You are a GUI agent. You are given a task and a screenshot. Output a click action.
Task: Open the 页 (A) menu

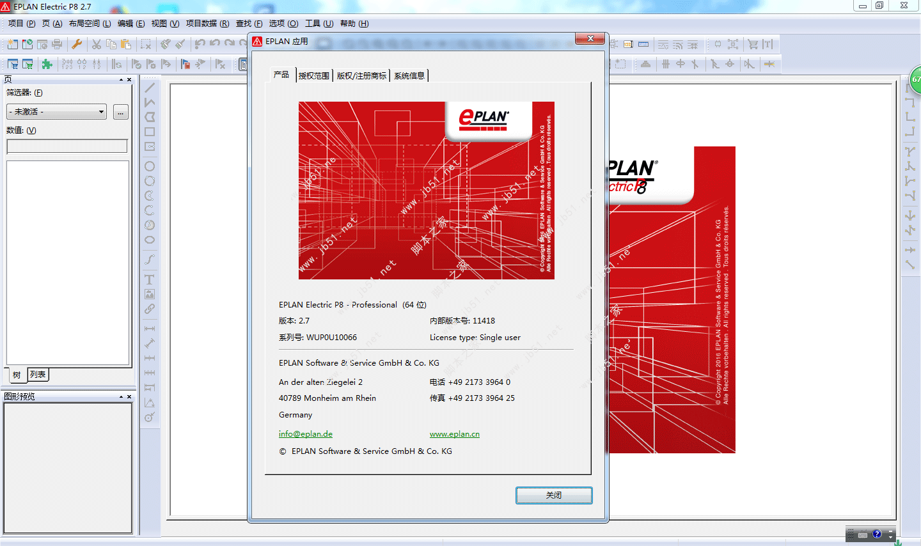coord(52,24)
